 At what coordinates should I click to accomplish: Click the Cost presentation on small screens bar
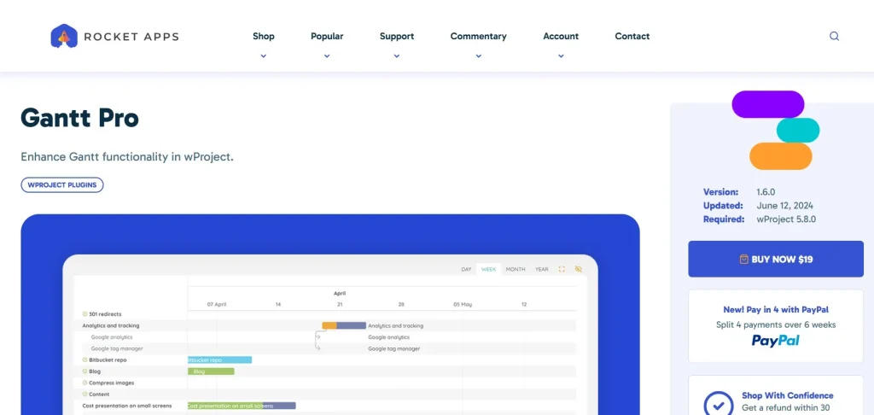point(242,406)
